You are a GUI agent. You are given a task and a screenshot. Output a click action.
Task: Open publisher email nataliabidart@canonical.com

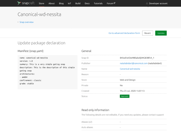134,63
